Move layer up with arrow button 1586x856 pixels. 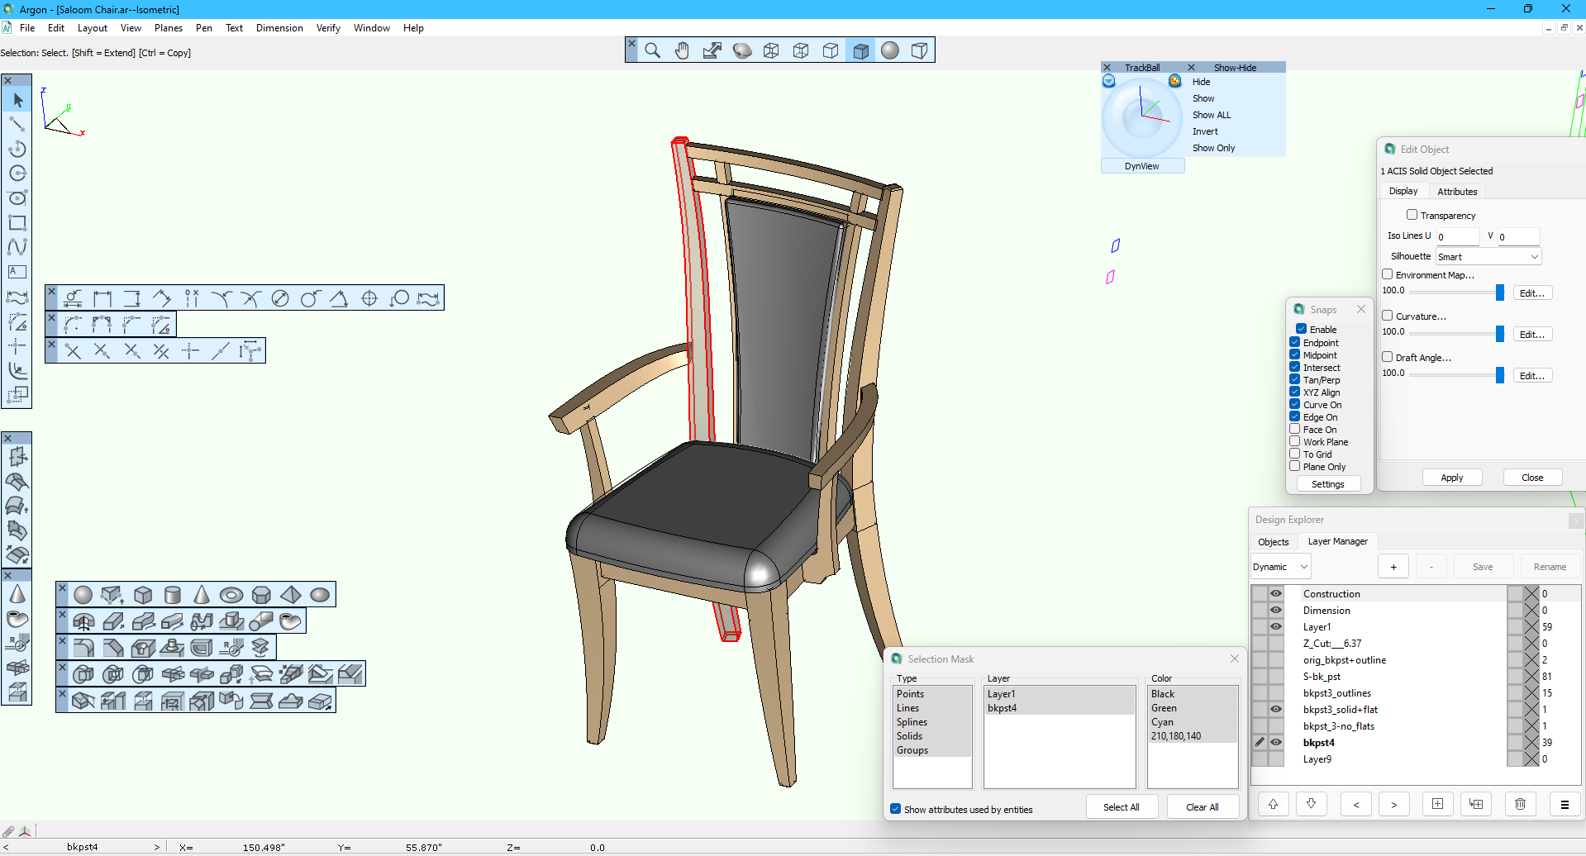point(1274,804)
